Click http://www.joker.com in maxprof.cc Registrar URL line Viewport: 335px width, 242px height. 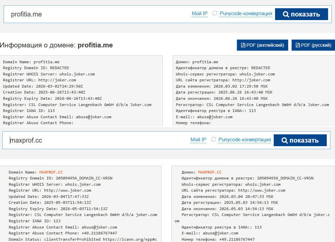pyautogui.click(x=68, y=190)
